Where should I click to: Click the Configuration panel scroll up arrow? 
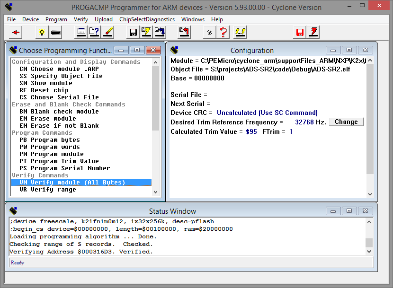coord(370,61)
